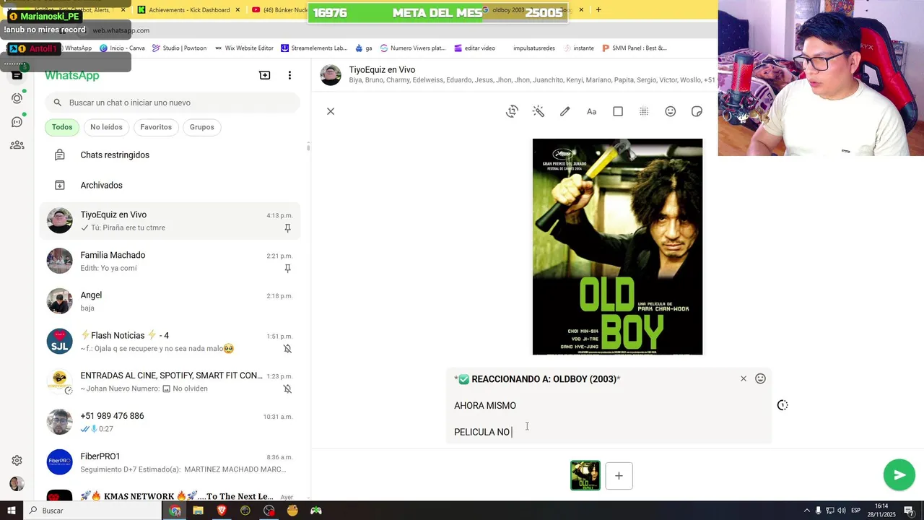Toggle view once timer icon

tap(783, 405)
